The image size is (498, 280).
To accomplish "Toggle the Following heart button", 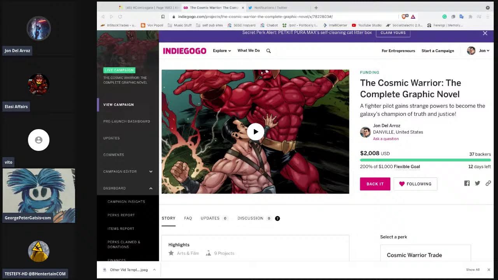I will coord(415,184).
